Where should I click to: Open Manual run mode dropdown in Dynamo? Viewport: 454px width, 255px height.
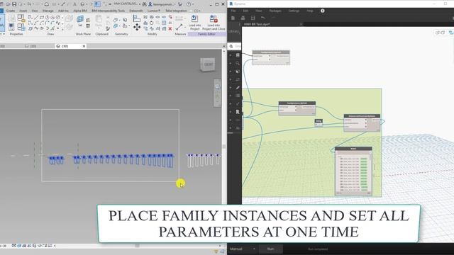(243, 249)
